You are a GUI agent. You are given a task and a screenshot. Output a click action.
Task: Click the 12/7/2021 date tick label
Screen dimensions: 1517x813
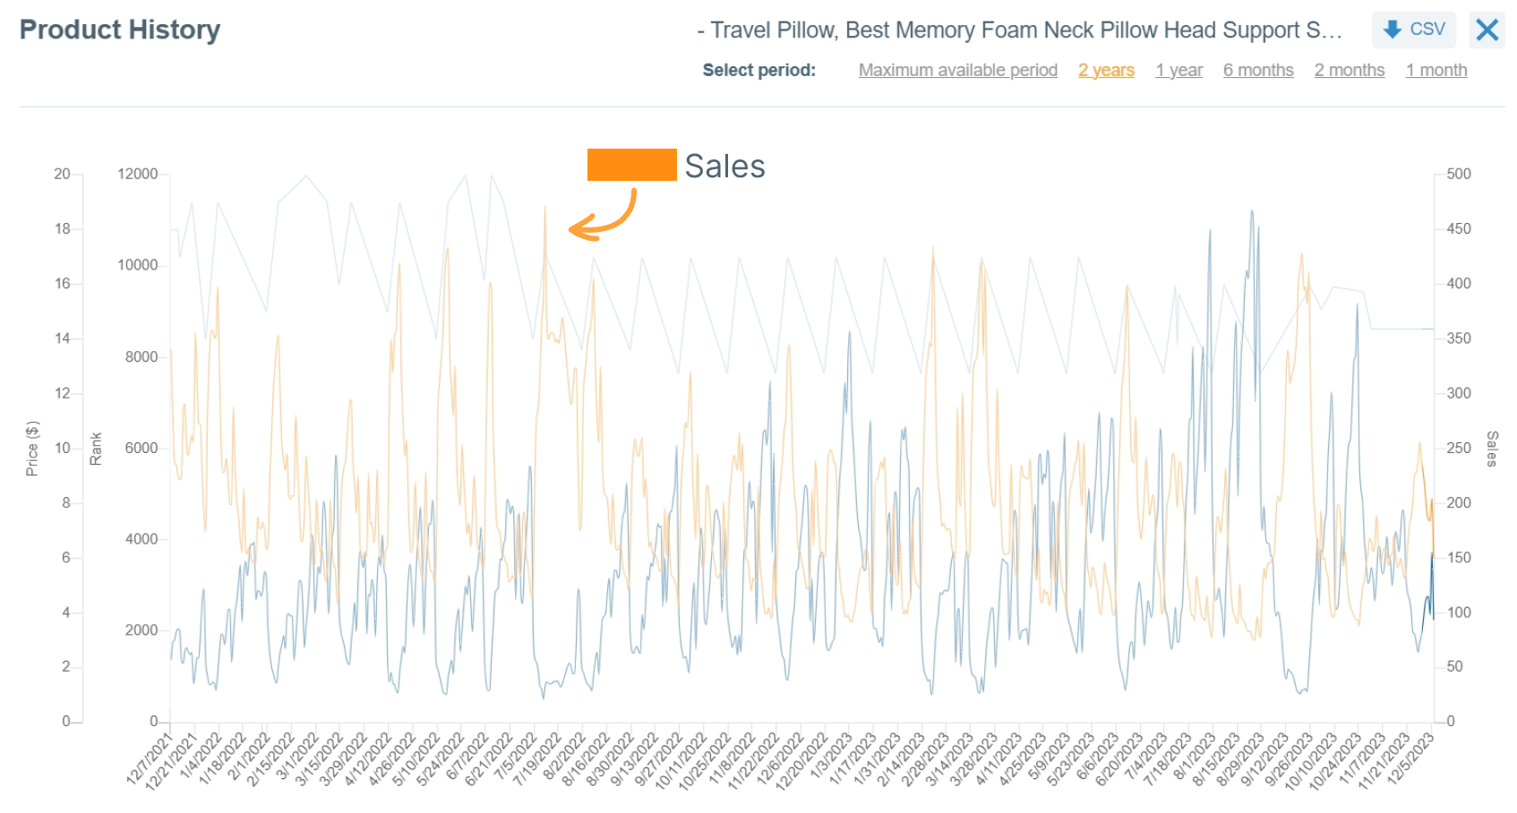150,759
